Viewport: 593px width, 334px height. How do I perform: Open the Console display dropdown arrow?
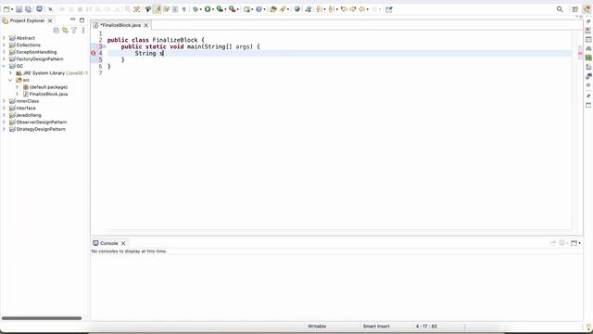(567, 243)
